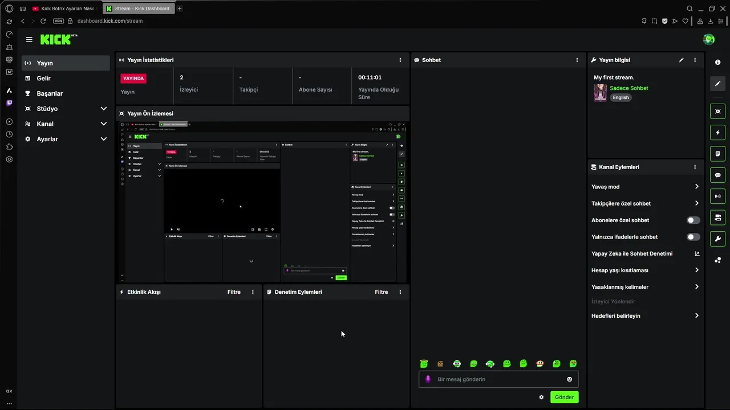Toggle the channel actions widget button
The image size is (730, 410).
(717, 218)
